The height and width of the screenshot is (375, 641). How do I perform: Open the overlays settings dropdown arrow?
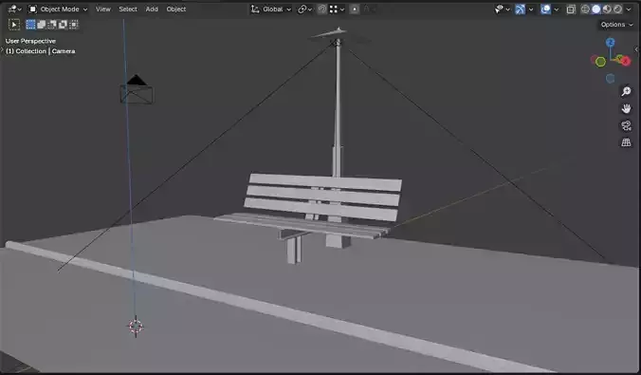(x=557, y=9)
